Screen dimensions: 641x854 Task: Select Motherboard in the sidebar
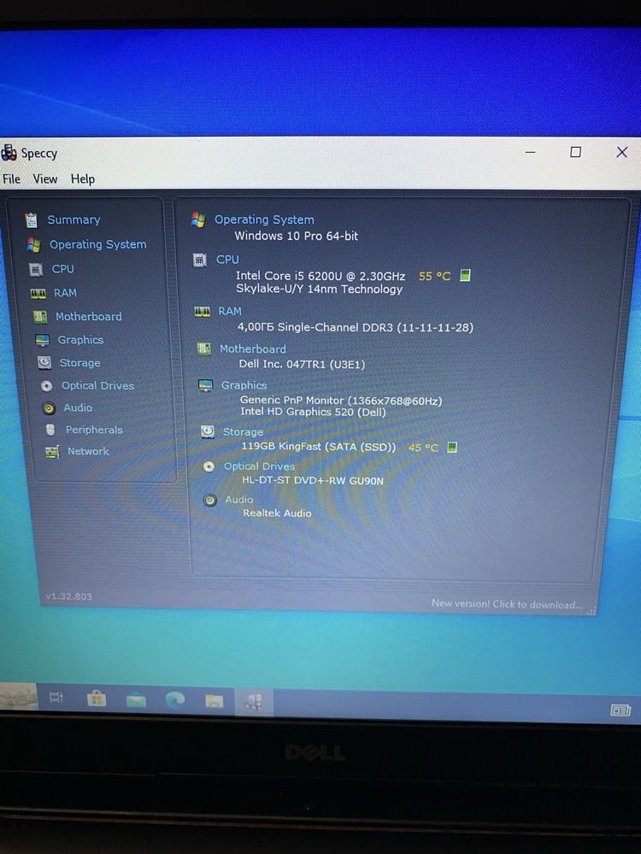pyautogui.click(x=88, y=317)
